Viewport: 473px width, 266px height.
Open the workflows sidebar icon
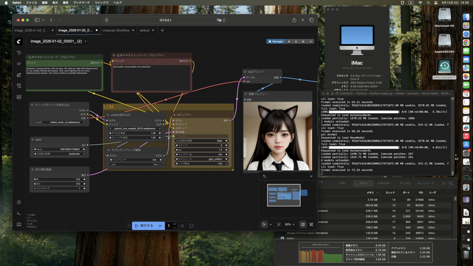coord(19,86)
